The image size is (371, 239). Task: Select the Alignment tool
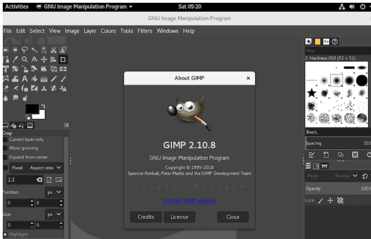pyautogui.click(x=54, y=59)
